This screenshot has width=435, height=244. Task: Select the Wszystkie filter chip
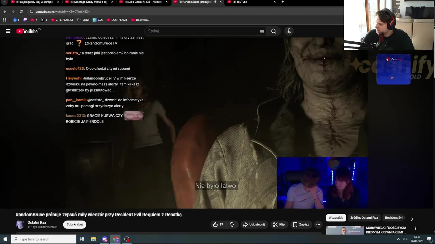(x=336, y=218)
